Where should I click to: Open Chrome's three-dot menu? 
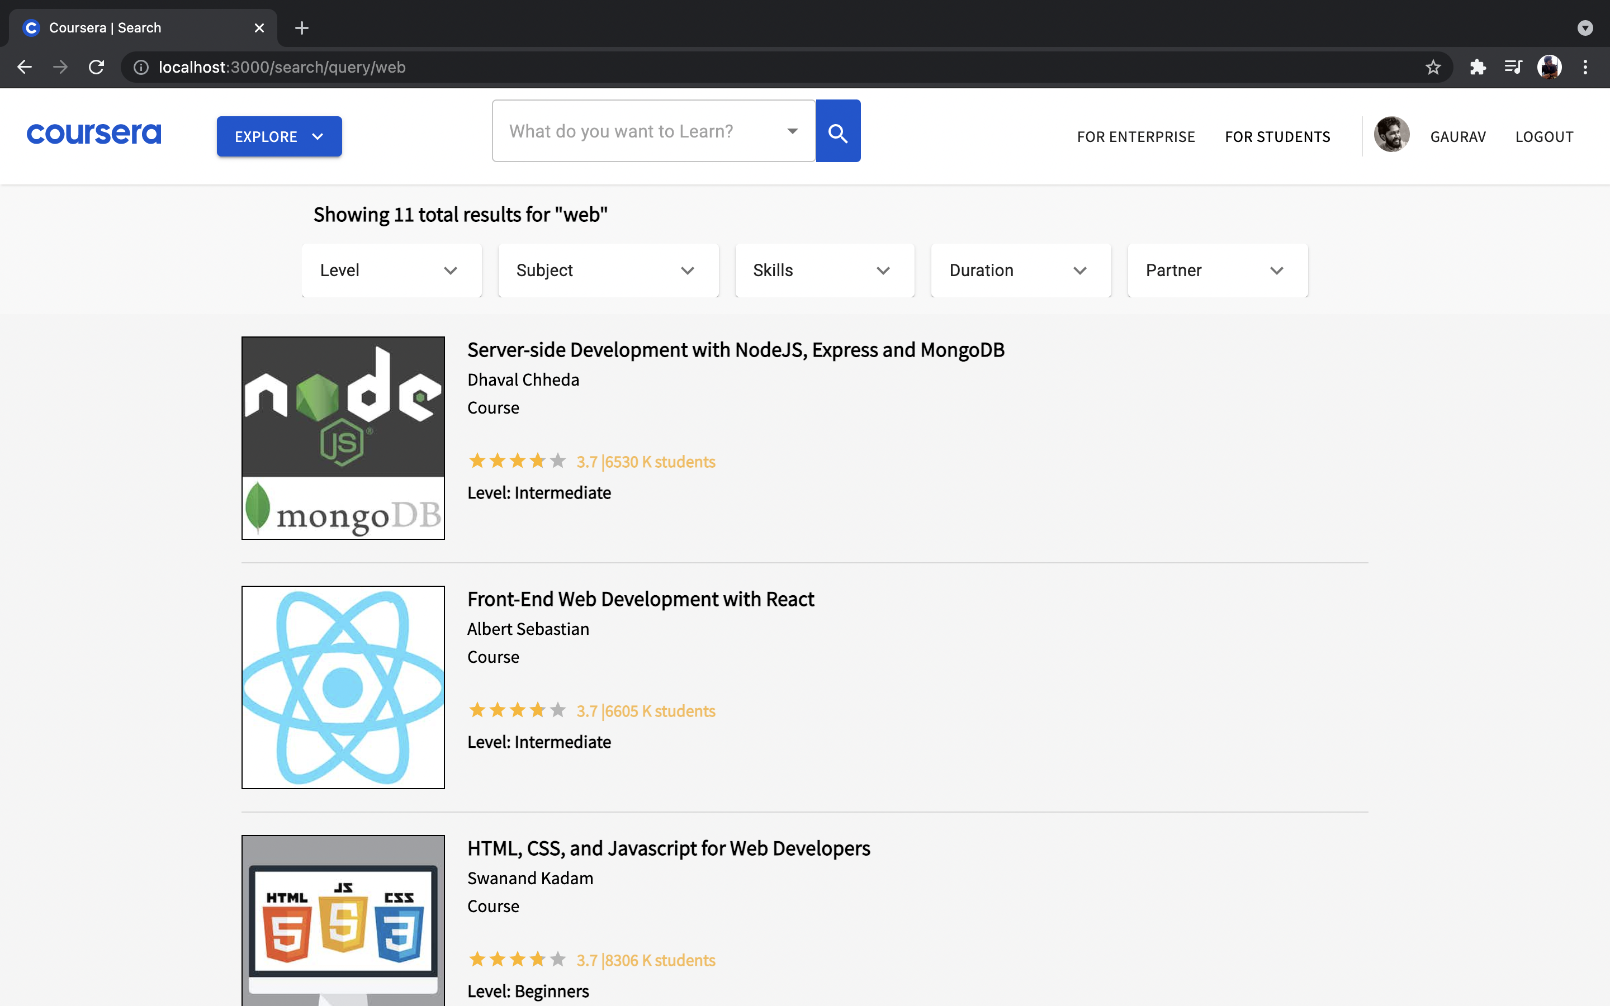tap(1585, 67)
